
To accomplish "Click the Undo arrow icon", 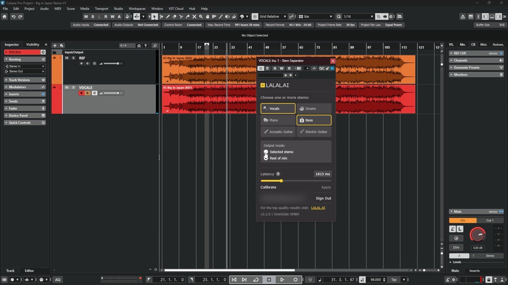I will [13, 16].
